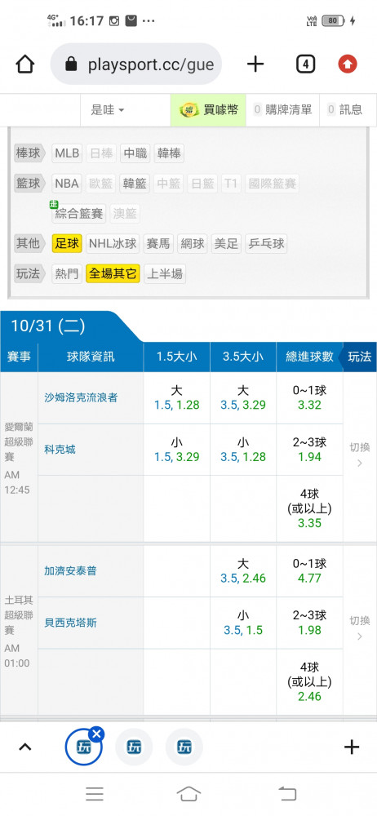Expand 切換 for the 土耳其超級聯賽 match
The width and height of the screenshot is (377, 816).
tap(360, 628)
